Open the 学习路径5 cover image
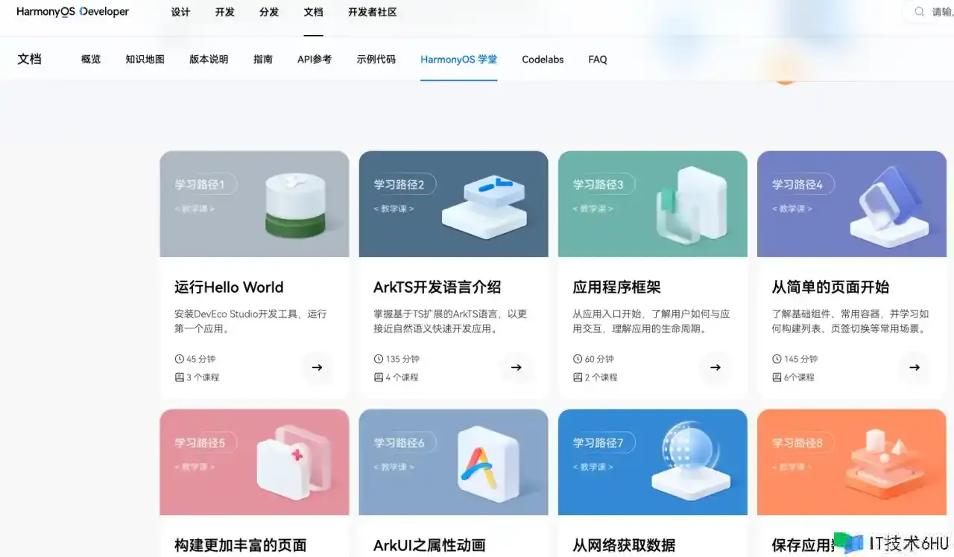This screenshot has height=557, width=954. [254, 462]
